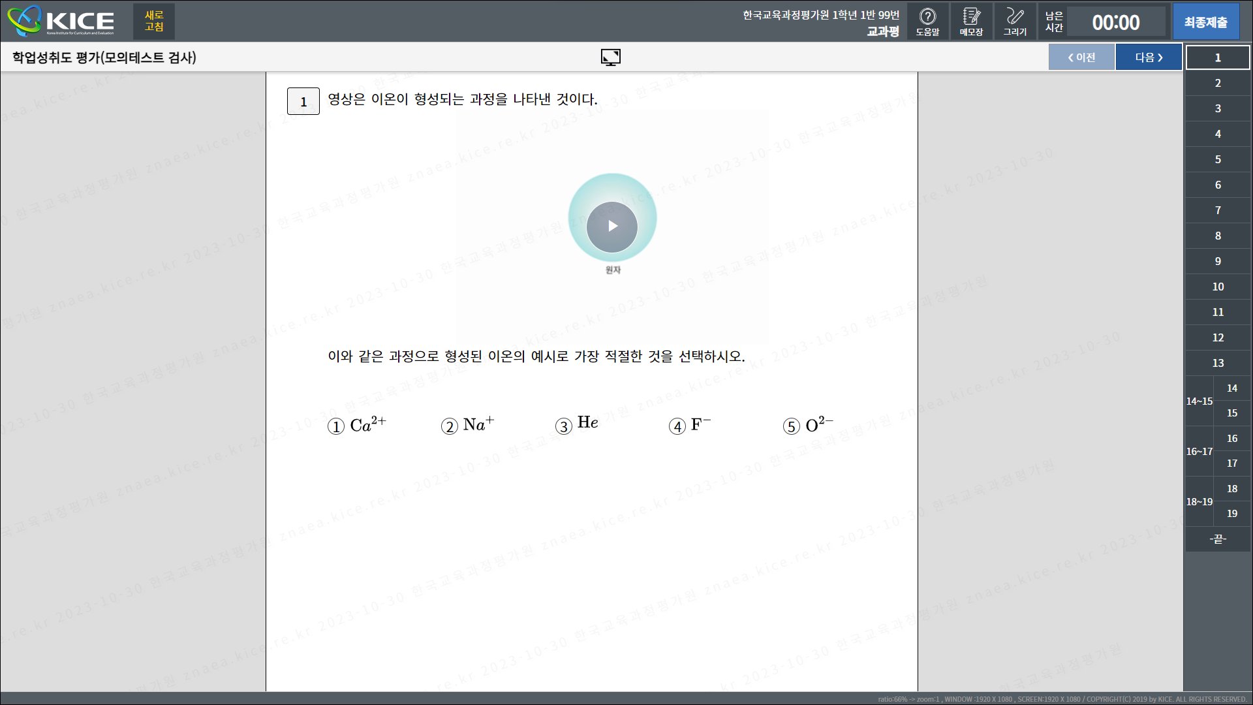Screen dimensions: 1253x705
Task: Select answer ① Ca2+
Action: (x=356, y=426)
